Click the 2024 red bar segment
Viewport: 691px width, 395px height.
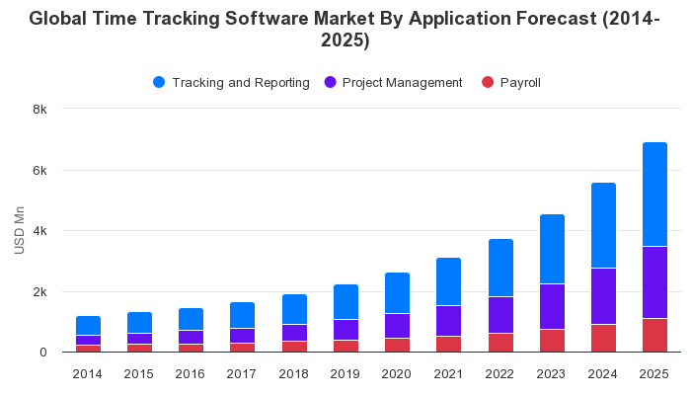[x=603, y=338]
